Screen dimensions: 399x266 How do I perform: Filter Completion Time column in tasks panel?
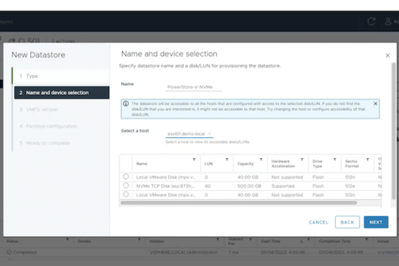click(366, 239)
